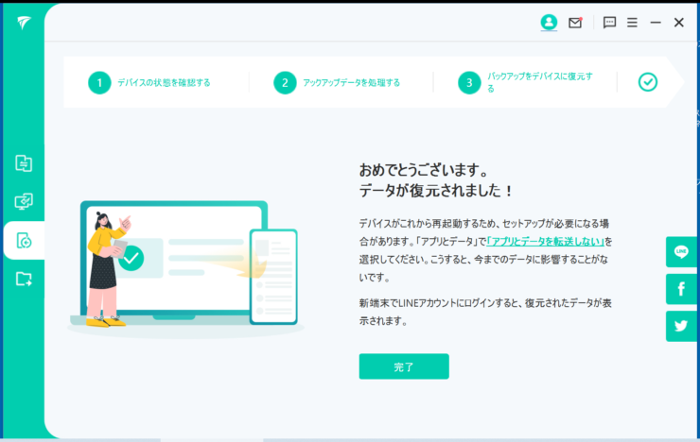The width and height of the screenshot is (700, 442).
Task: Click the text データが復元されました！
Action: [x=437, y=191]
